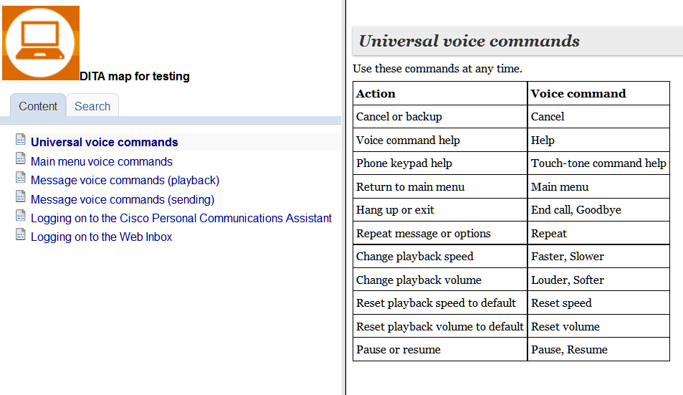
Task: Open the Universal voice commands topic
Action: (x=104, y=143)
